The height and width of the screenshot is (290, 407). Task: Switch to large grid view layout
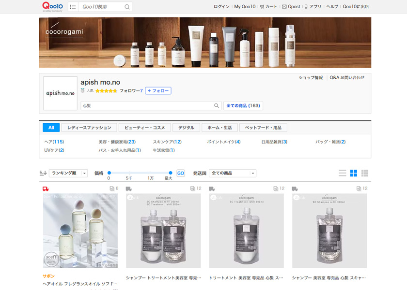(354, 173)
